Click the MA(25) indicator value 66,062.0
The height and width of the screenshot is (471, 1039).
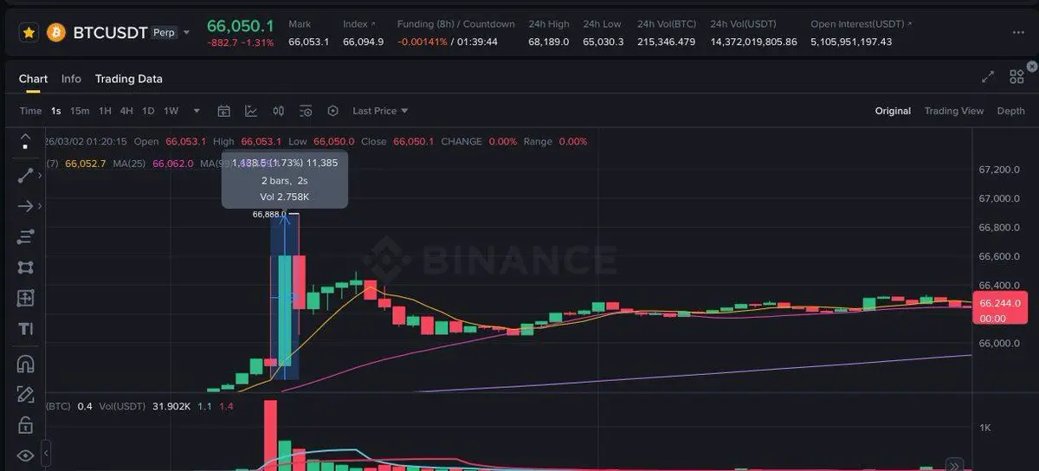coord(172,164)
